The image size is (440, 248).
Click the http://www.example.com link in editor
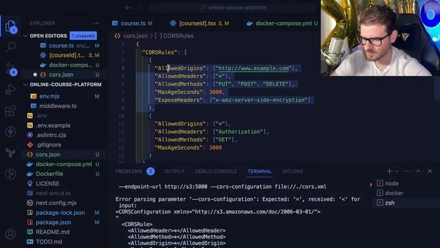(x=254, y=68)
